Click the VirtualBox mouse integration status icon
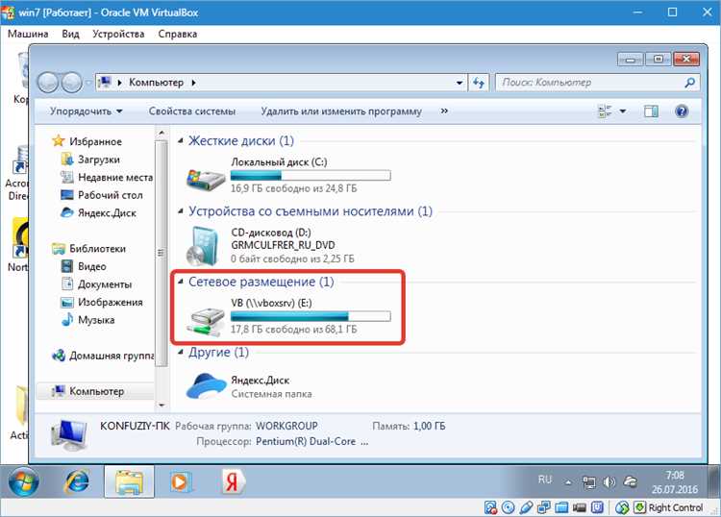 coord(622,507)
